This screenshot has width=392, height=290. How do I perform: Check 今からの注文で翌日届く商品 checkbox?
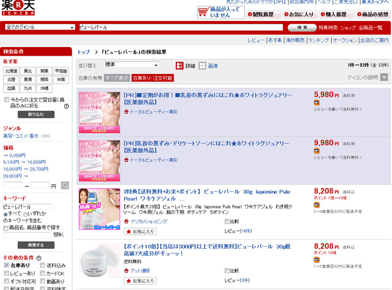[7, 100]
